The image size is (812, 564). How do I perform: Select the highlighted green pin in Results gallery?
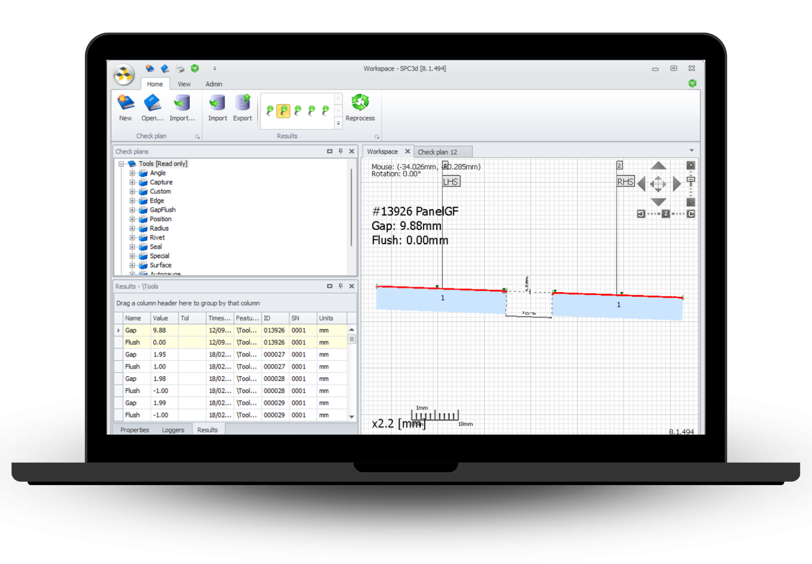[283, 111]
